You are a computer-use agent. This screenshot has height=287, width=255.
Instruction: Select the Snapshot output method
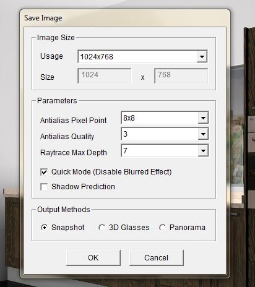tap(44, 228)
